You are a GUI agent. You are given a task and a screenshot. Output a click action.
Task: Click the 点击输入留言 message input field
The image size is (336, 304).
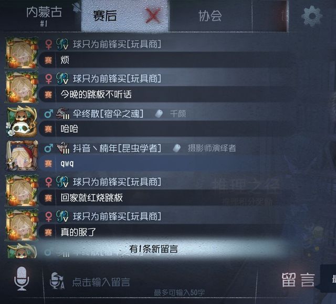tap(150, 282)
